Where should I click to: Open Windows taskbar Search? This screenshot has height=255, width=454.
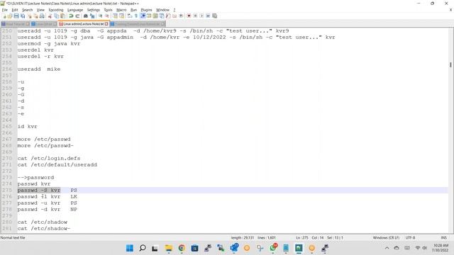click(142, 248)
